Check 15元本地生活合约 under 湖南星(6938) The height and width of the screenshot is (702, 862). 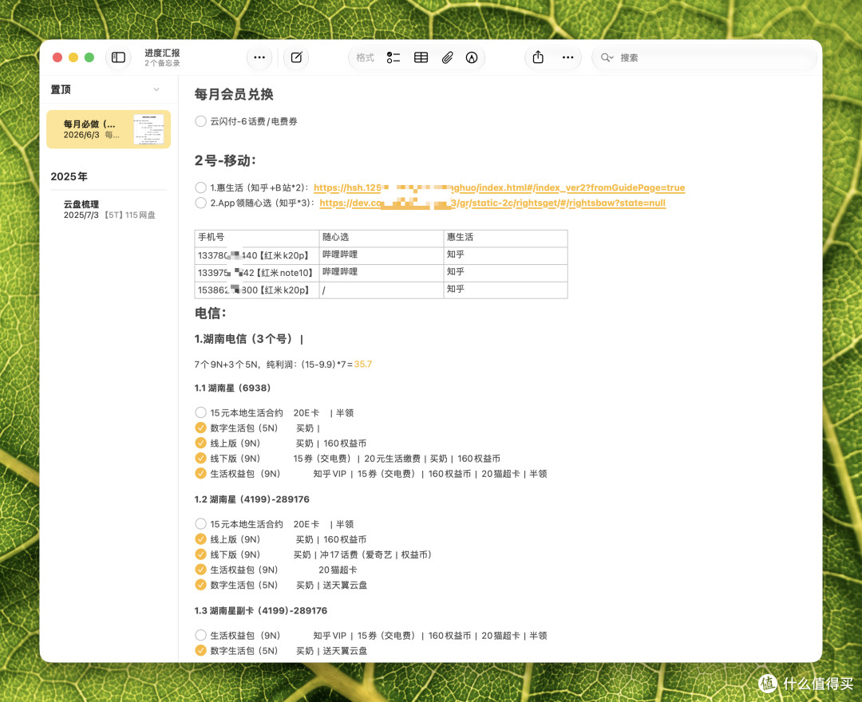200,412
